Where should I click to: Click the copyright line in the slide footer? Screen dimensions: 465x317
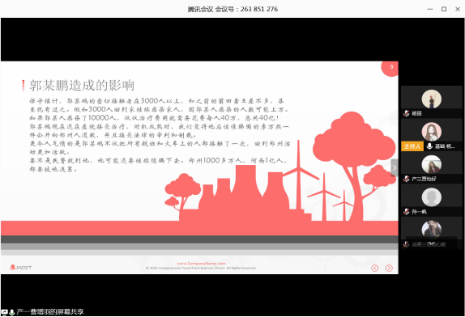pos(201,268)
